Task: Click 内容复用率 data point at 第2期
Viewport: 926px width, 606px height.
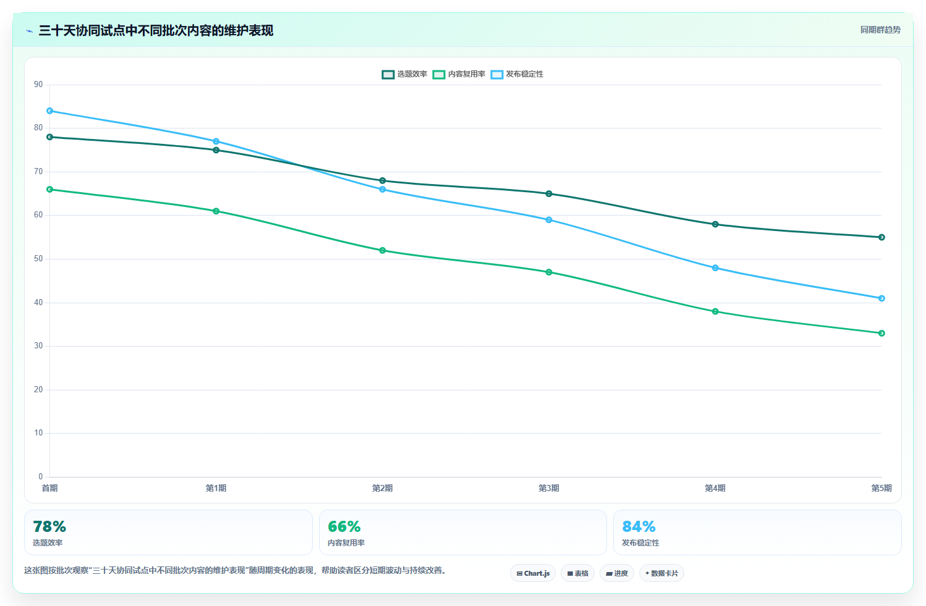Action: [x=383, y=251]
